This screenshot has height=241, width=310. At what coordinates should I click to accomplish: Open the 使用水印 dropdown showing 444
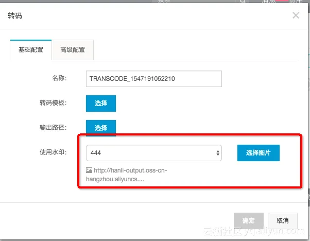(x=154, y=153)
